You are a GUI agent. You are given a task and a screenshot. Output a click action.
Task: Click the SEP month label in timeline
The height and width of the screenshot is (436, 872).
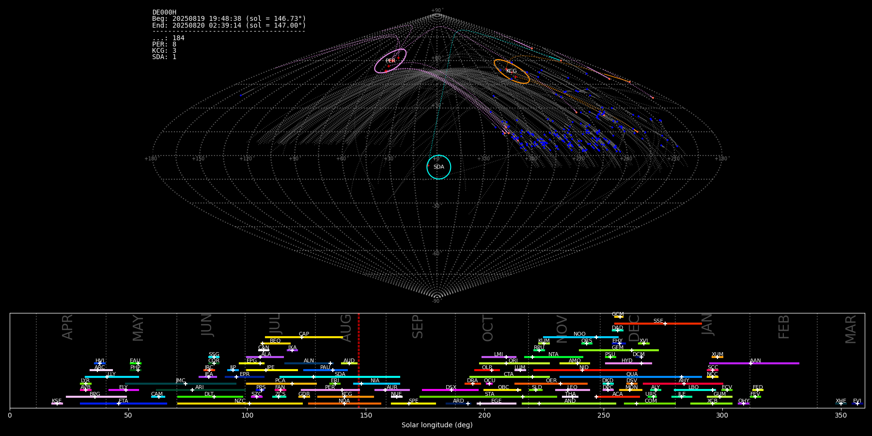pyautogui.click(x=418, y=327)
